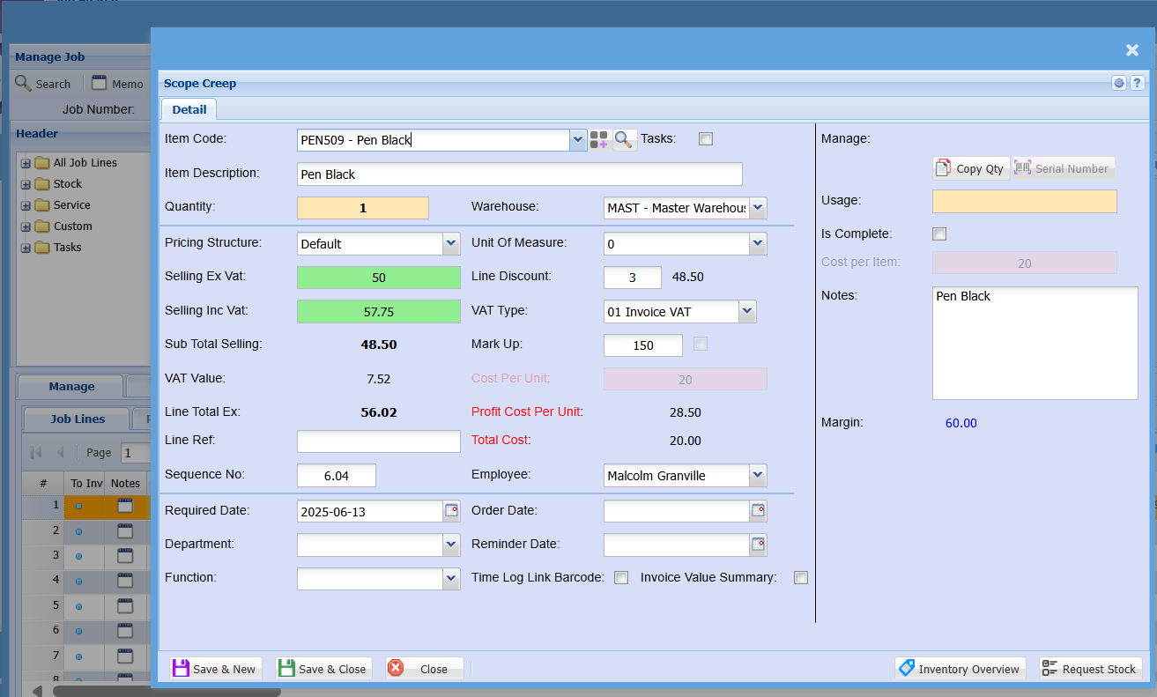Select the Detail tab
The image size is (1157, 697).
click(189, 109)
